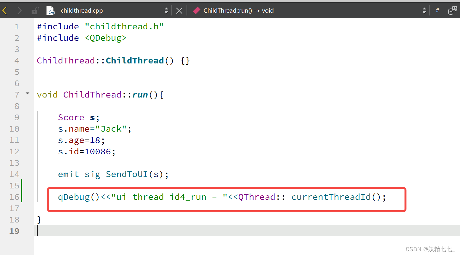Screen dimensions: 460x255
Task: Click the bold ChildThread constructor name
Action: [135, 61]
